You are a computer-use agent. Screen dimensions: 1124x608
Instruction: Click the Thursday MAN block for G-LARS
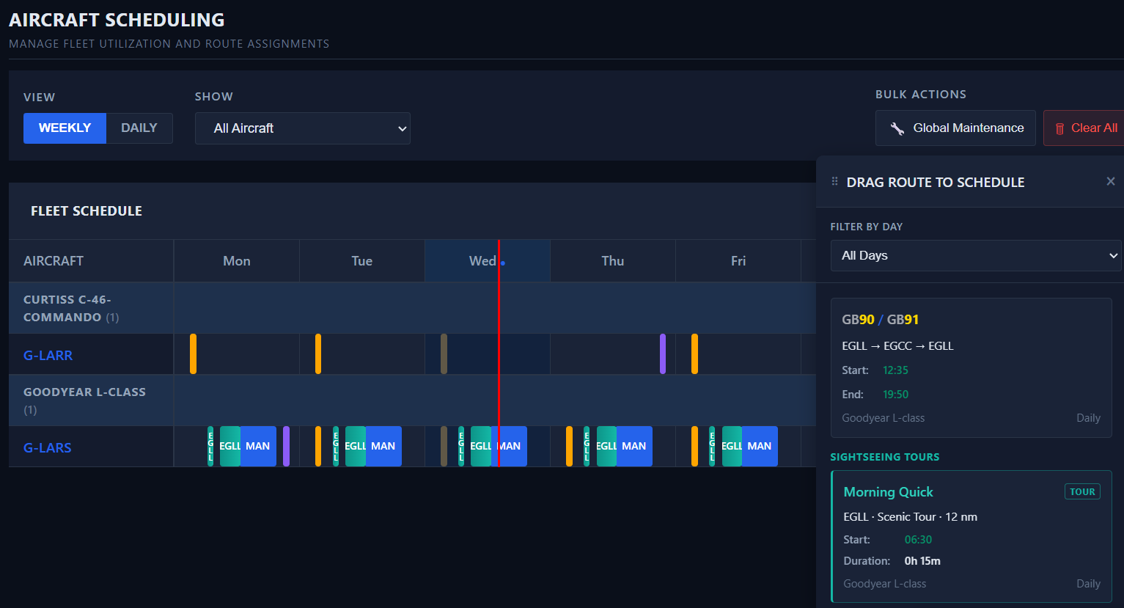click(x=634, y=446)
